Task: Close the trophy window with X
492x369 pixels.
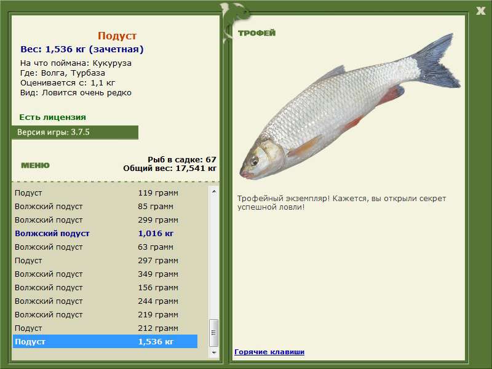Action: [x=481, y=10]
